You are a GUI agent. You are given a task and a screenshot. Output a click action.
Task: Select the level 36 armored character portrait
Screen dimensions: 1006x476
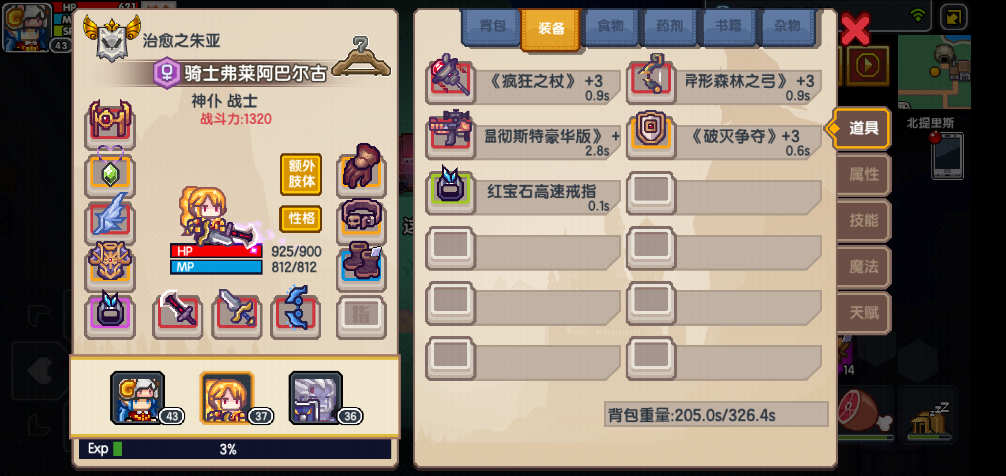(x=316, y=398)
